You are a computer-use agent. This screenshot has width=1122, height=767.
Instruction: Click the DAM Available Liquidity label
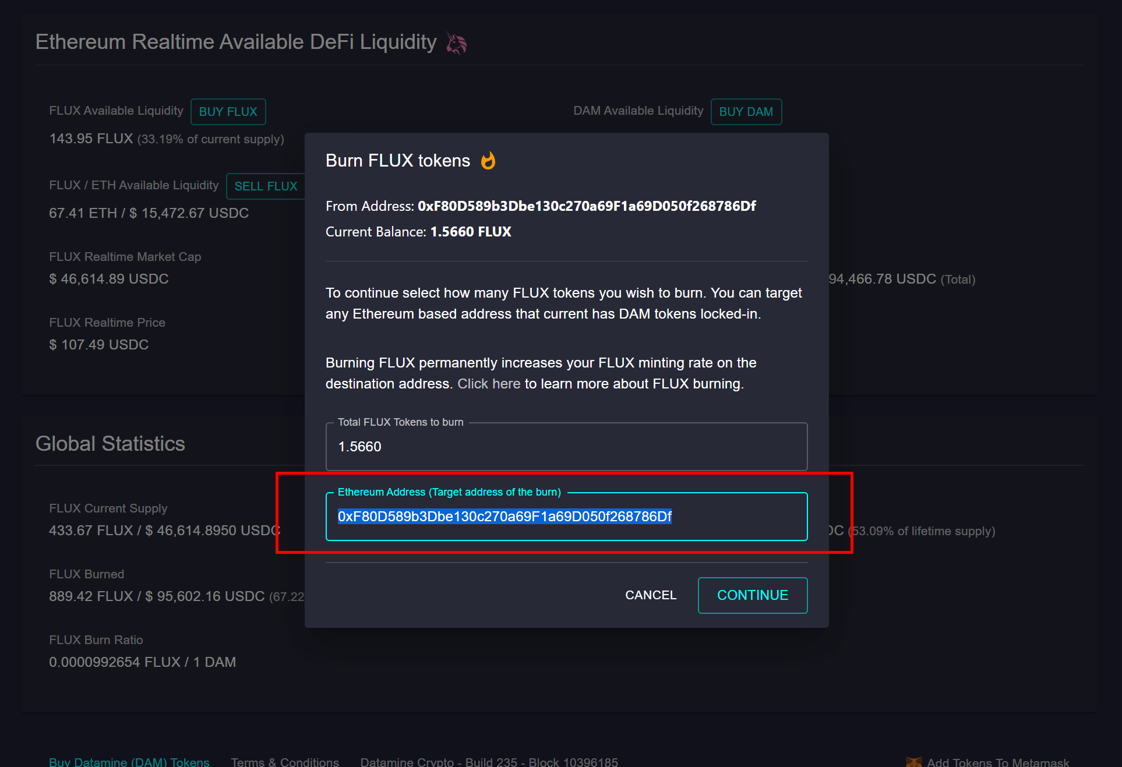(638, 111)
